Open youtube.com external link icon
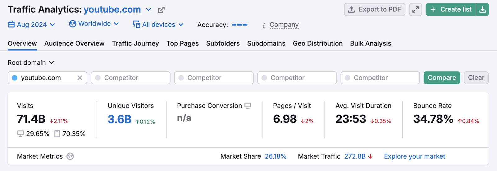The width and height of the screenshot is (497, 171). click(x=161, y=10)
